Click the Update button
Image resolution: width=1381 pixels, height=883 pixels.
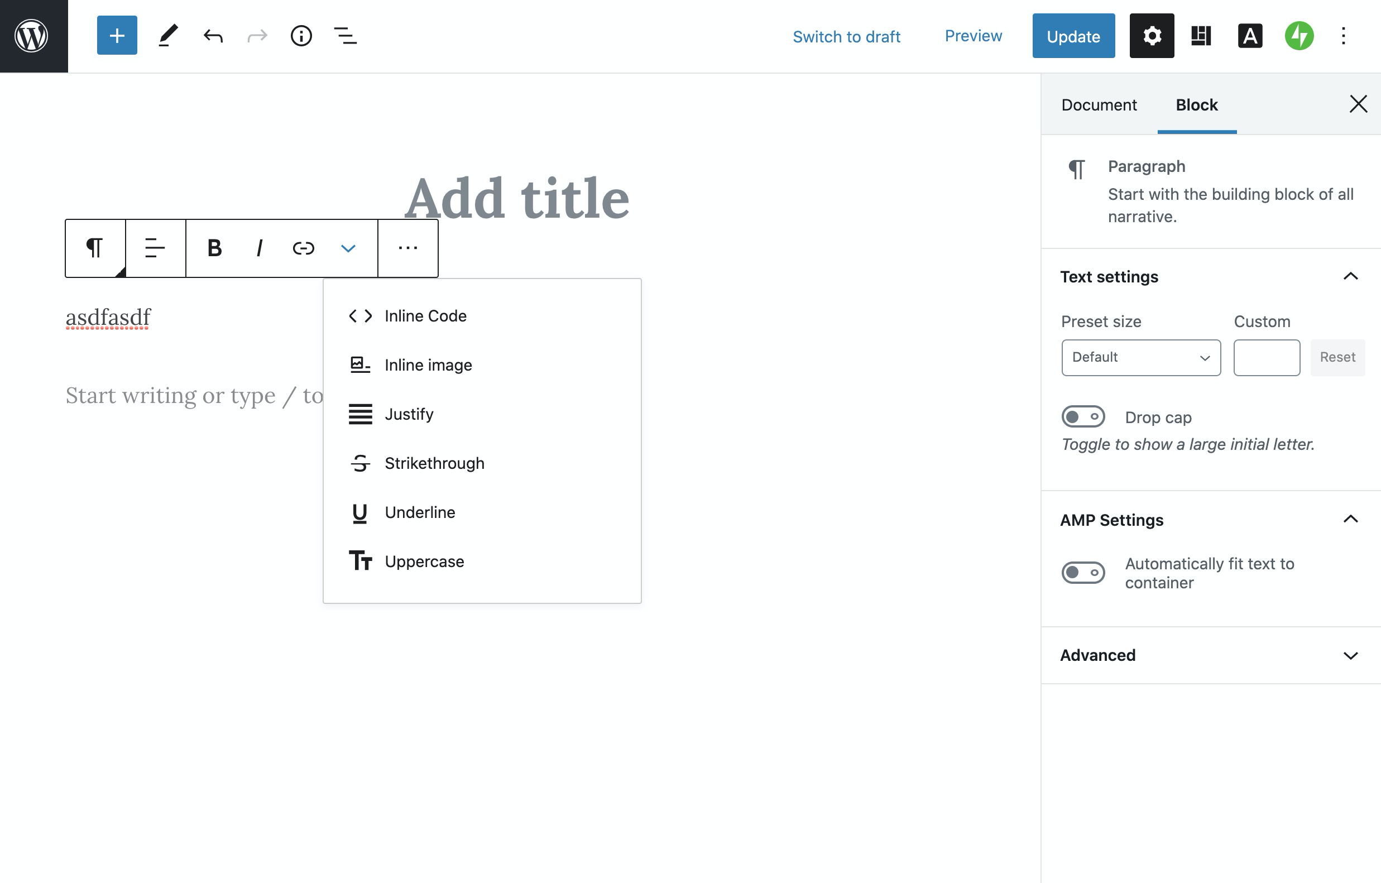(1073, 36)
